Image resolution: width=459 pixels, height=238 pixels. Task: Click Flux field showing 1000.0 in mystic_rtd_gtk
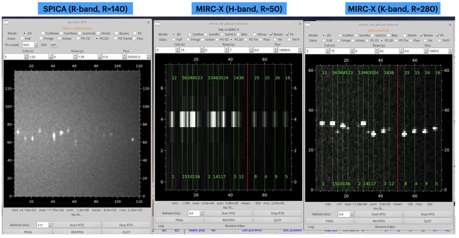coord(438,51)
